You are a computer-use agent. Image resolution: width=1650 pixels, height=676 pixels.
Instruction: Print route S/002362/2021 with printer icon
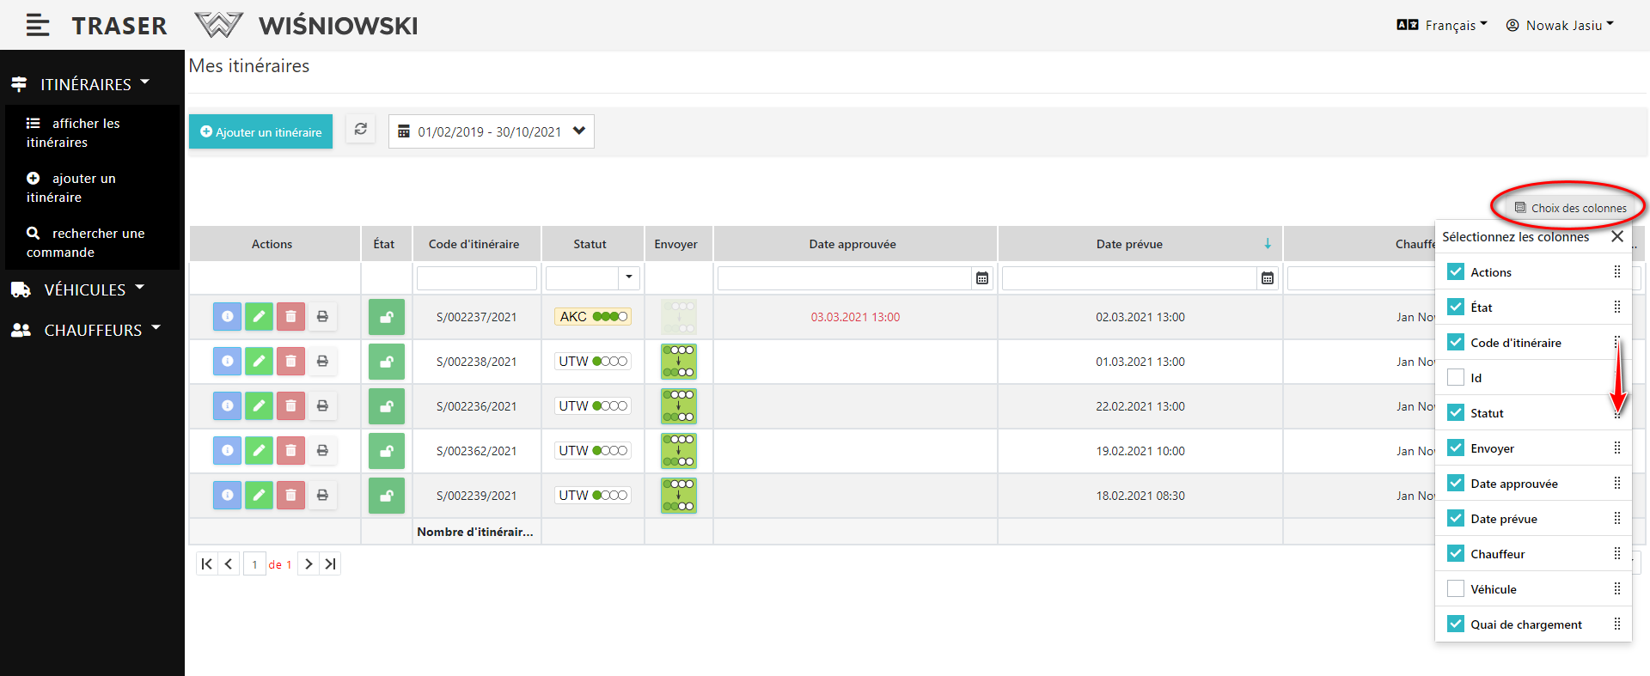[322, 451]
